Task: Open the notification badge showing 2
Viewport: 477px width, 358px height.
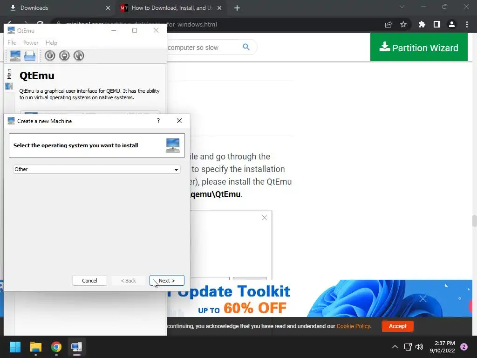Action: click(464, 347)
